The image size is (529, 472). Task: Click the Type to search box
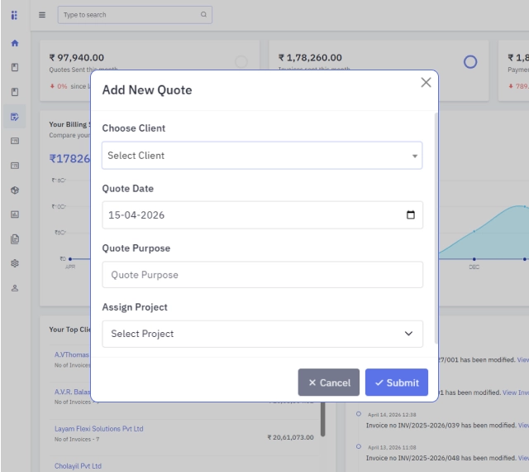tap(135, 15)
